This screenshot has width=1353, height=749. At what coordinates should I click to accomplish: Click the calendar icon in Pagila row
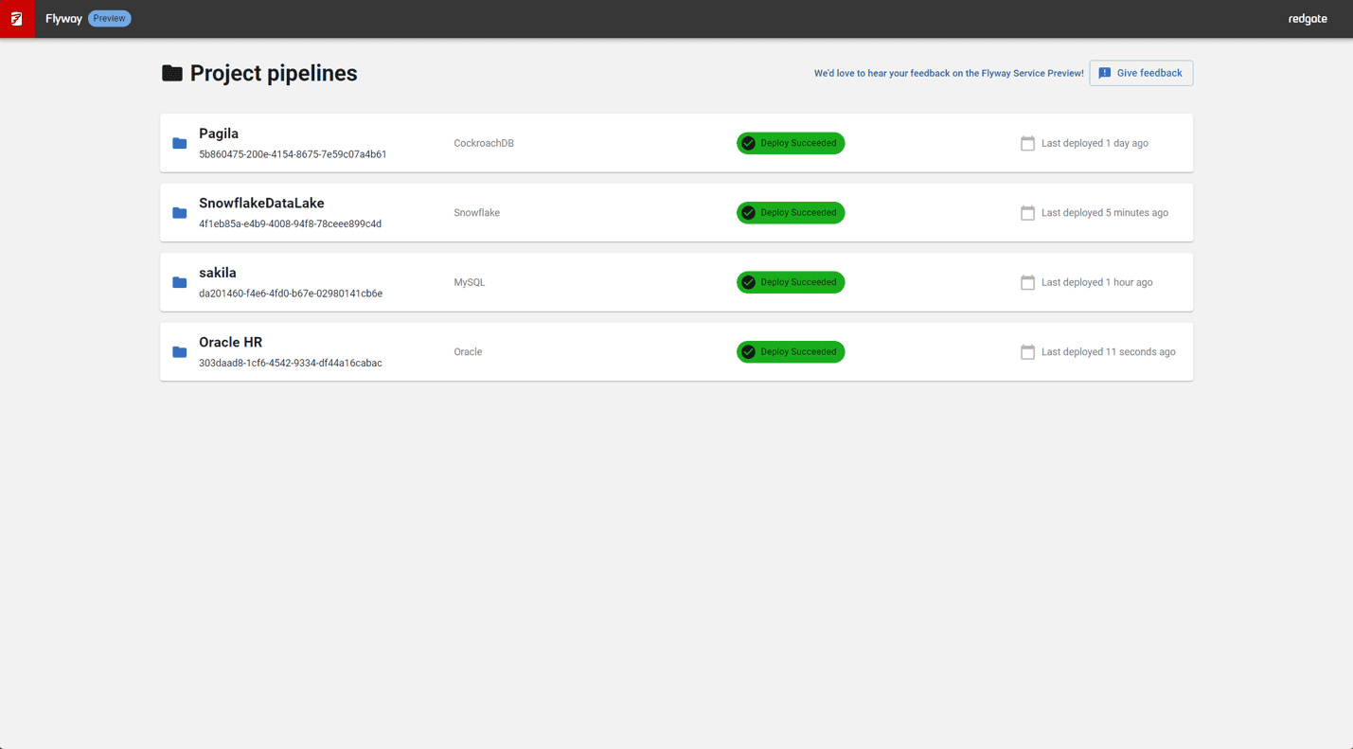[x=1027, y=144]
